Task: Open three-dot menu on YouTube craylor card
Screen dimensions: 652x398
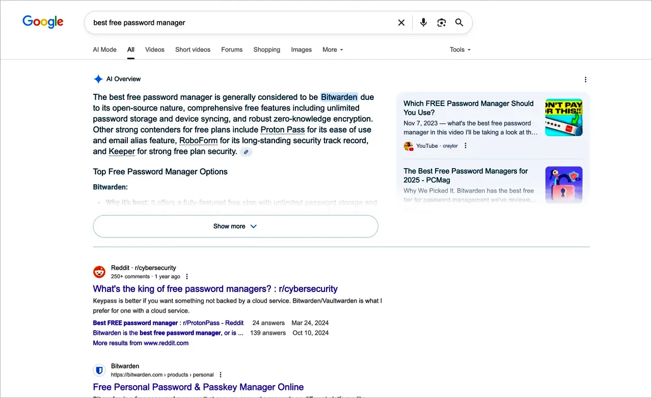Action: click(465, 146)
